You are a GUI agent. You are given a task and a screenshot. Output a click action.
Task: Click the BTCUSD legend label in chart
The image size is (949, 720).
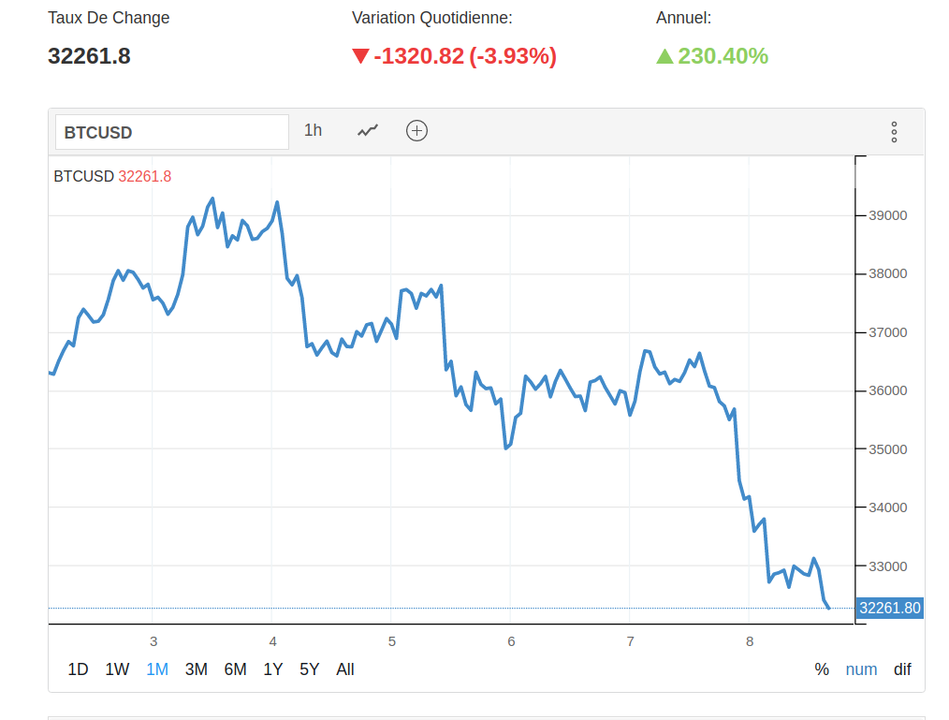(x=83, y=176)
